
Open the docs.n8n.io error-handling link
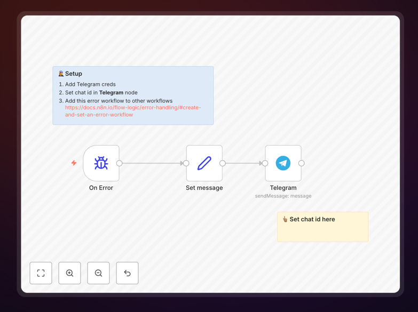coord(133,111)
